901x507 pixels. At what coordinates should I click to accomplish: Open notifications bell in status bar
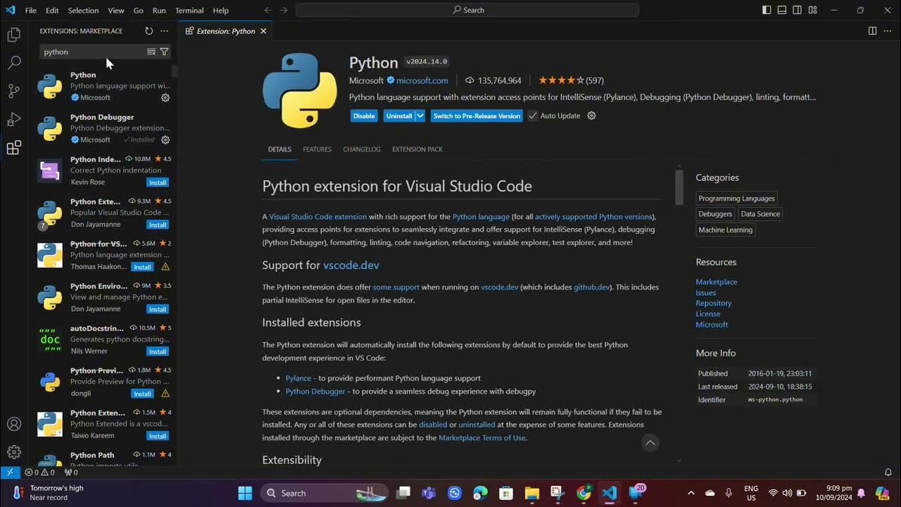pyautogui.click(x=888, y=472)
